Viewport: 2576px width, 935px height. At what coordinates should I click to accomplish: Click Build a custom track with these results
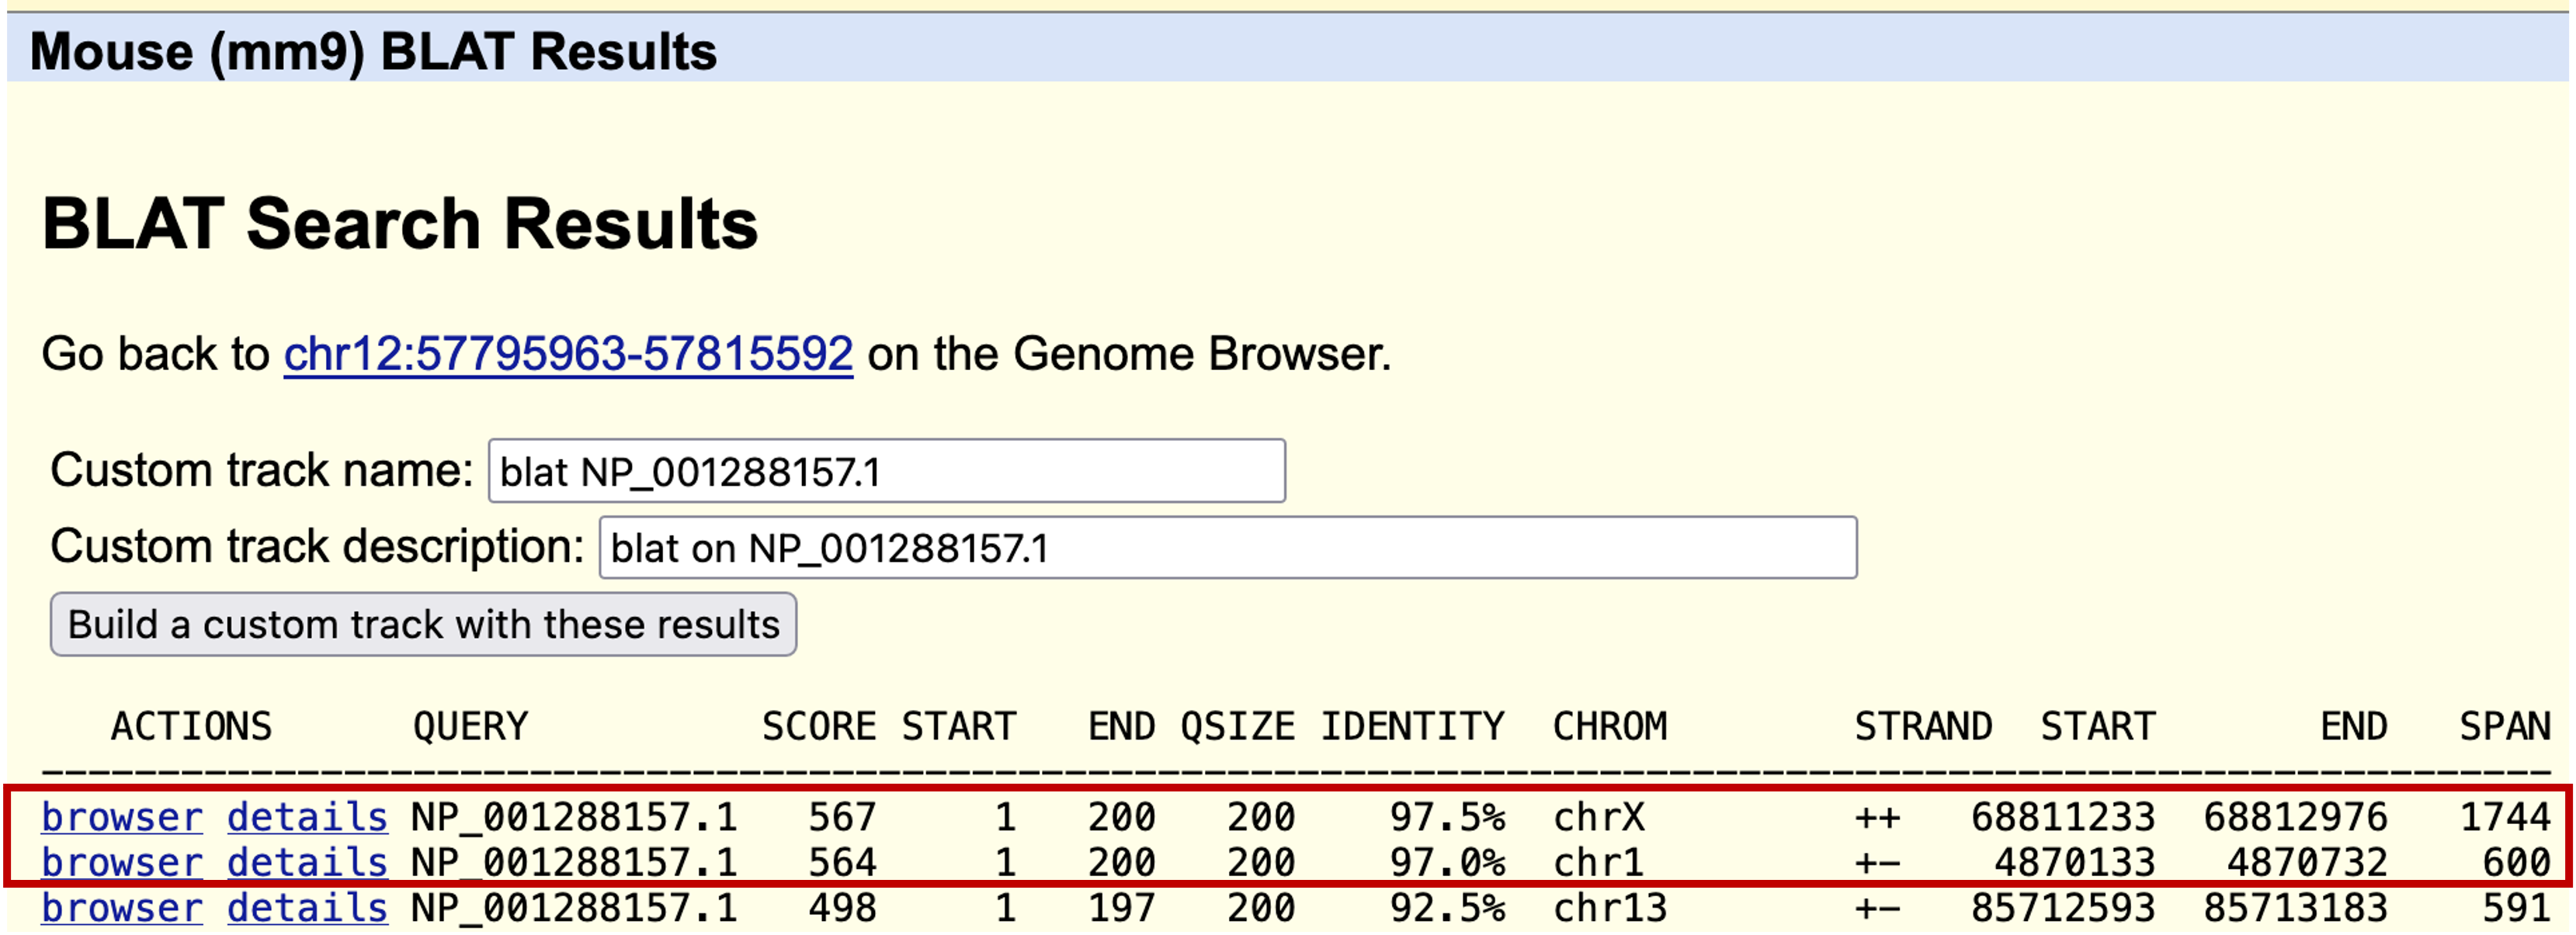(423, 625)
